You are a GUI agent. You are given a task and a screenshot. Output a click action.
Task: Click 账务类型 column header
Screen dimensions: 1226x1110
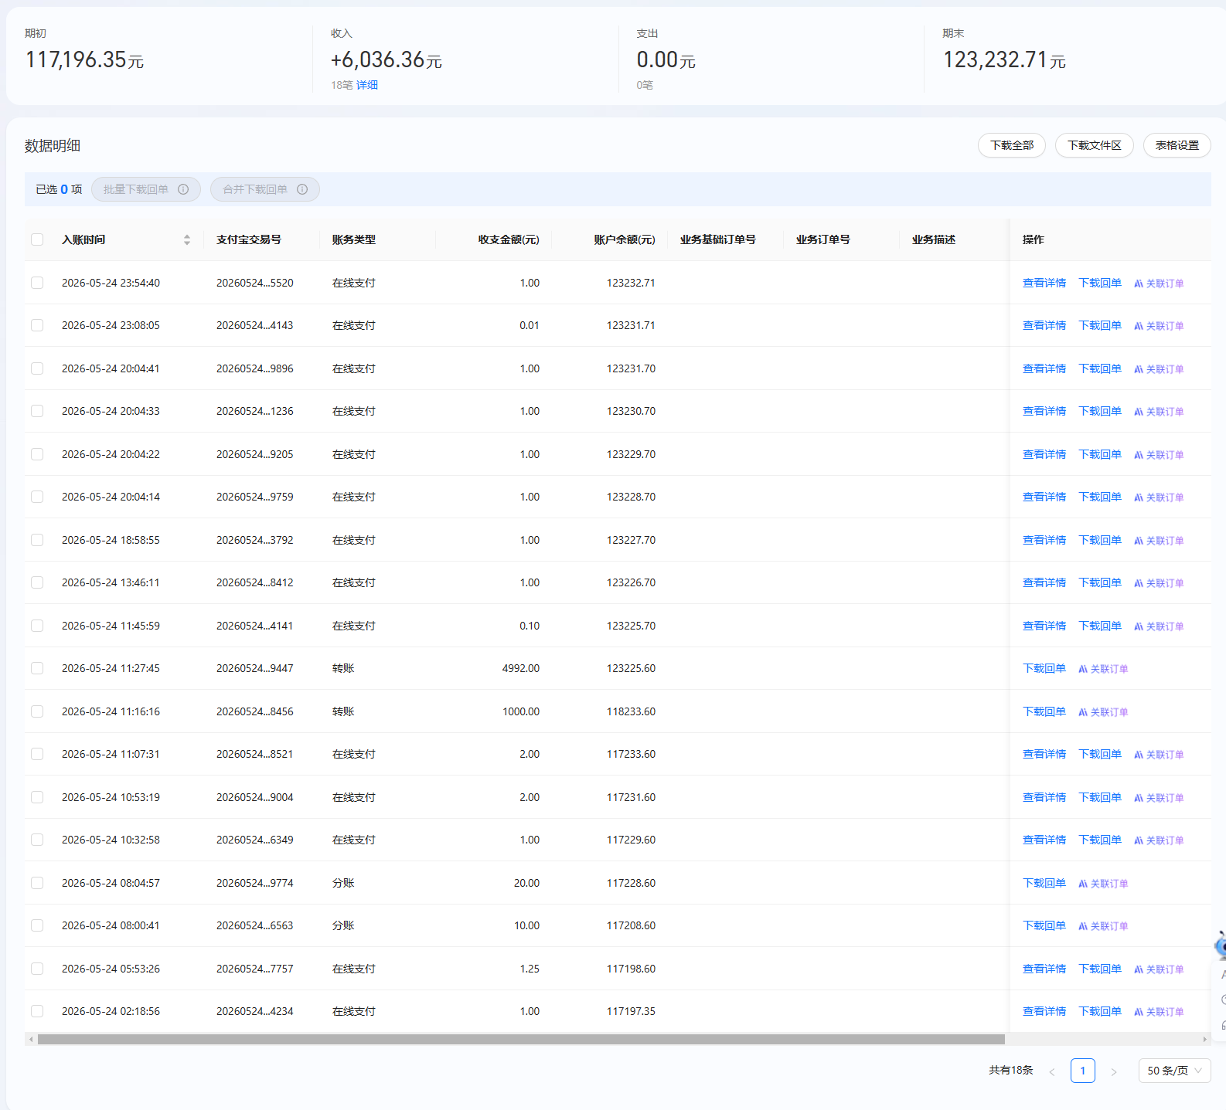[x=354, y=239]
